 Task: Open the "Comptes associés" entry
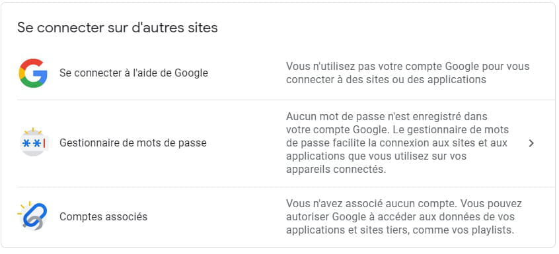tap(103, 216)
